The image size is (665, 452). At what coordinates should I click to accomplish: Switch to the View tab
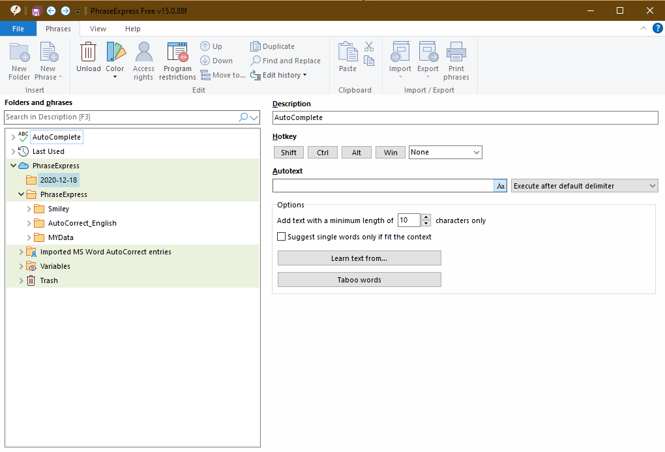click(x=98, y=29)
